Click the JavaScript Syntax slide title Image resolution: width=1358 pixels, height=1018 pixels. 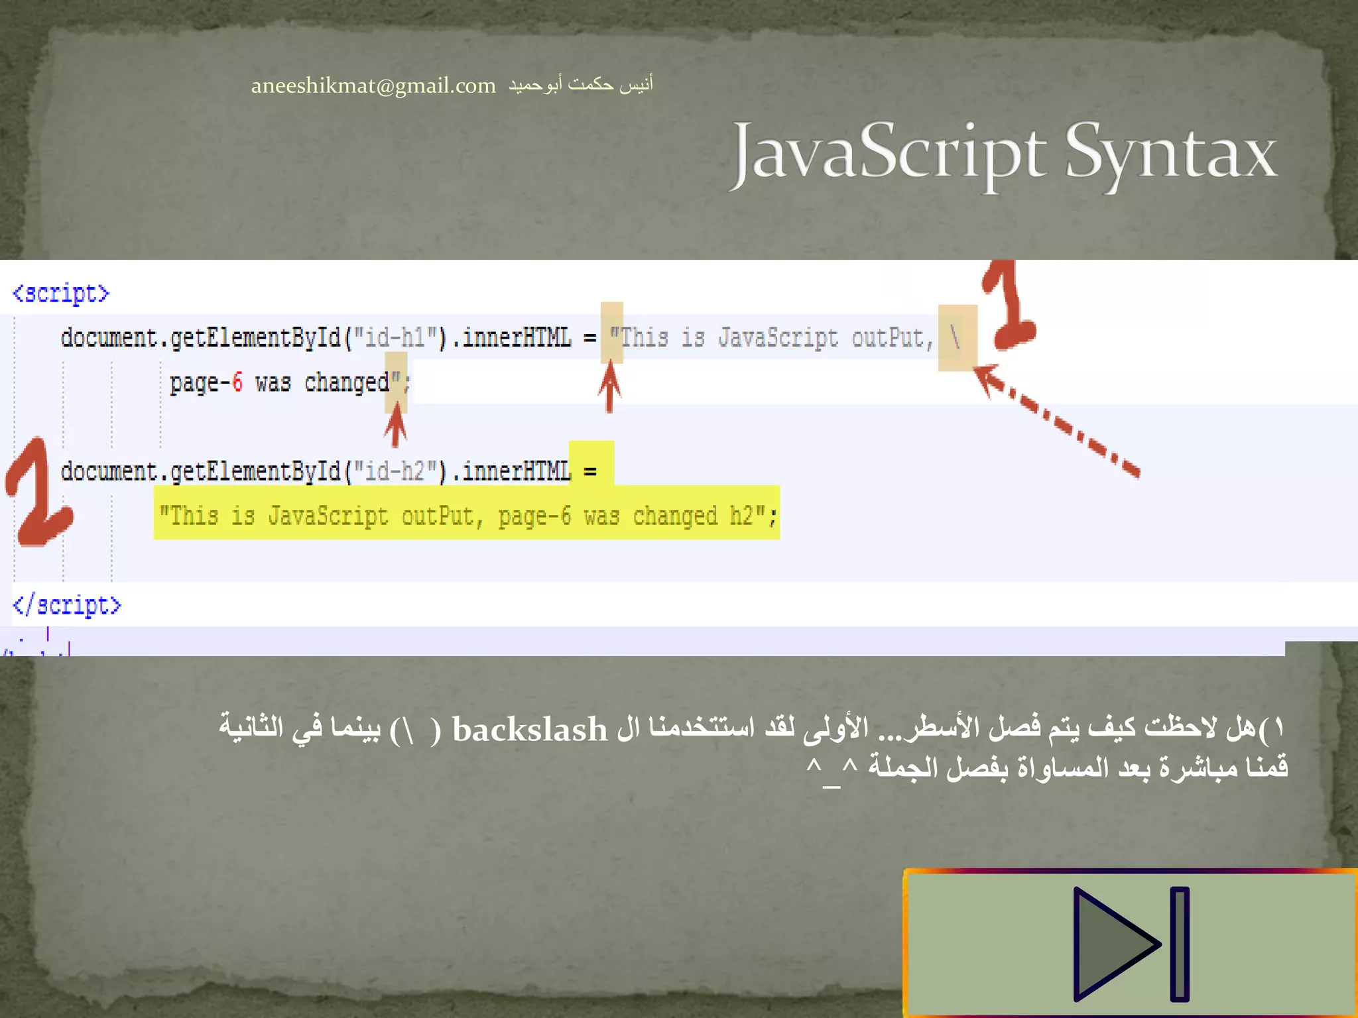(1003, 154)
